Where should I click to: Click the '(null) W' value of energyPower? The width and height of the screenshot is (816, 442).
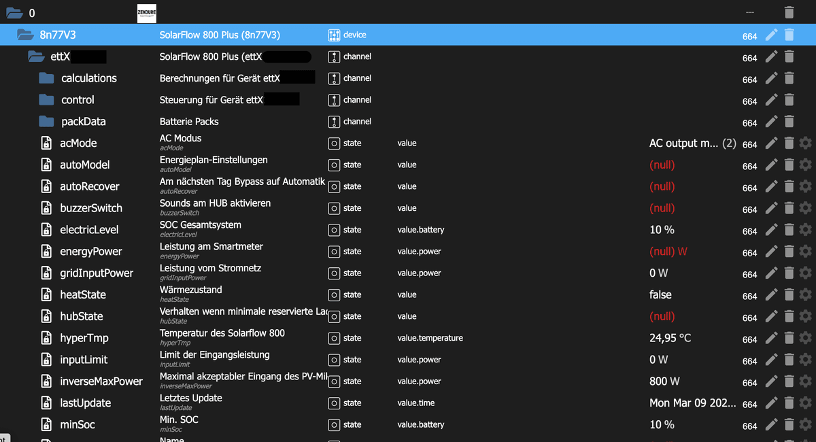(668, 252)
